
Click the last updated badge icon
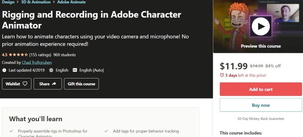[x=4, y=70]
